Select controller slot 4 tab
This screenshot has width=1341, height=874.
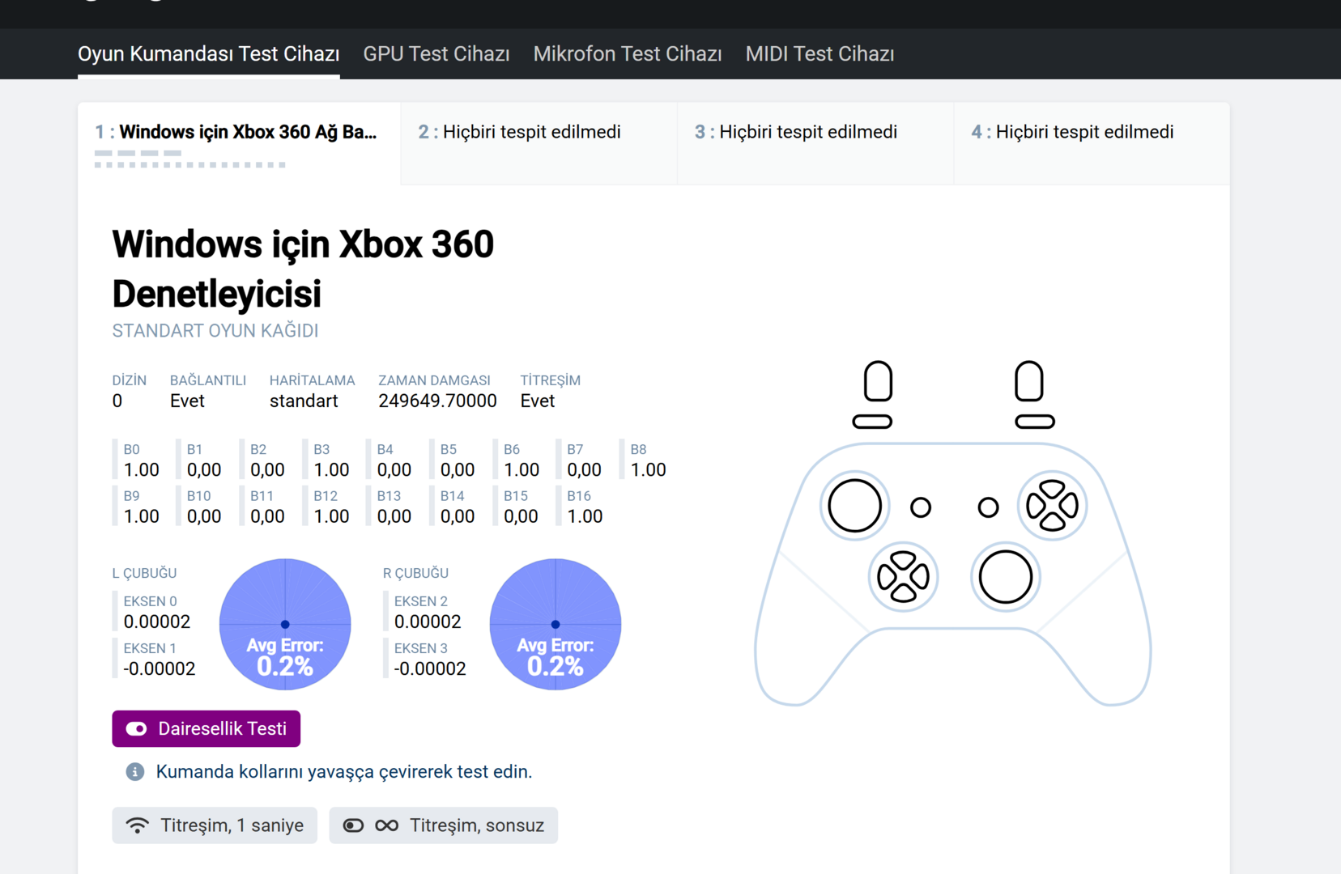click(x=1092, y=143)
